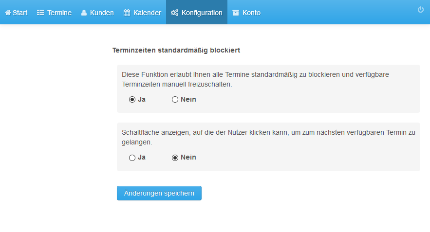Click the description text about blocking Termine

click(255, 79)
